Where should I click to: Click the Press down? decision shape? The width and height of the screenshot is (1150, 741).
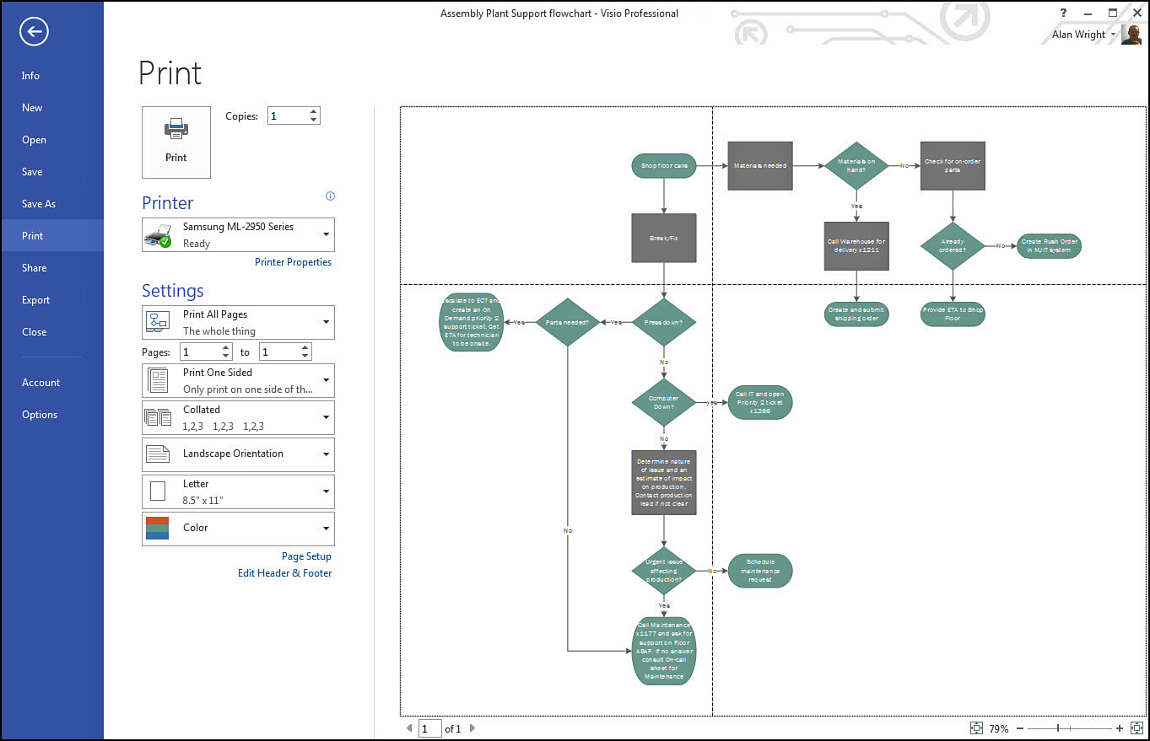[664, 322]
